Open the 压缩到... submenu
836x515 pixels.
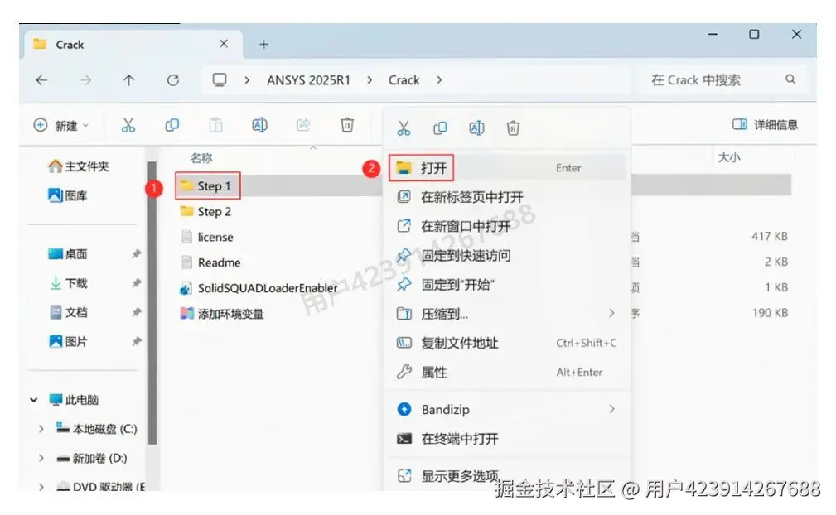coord(508,314)
